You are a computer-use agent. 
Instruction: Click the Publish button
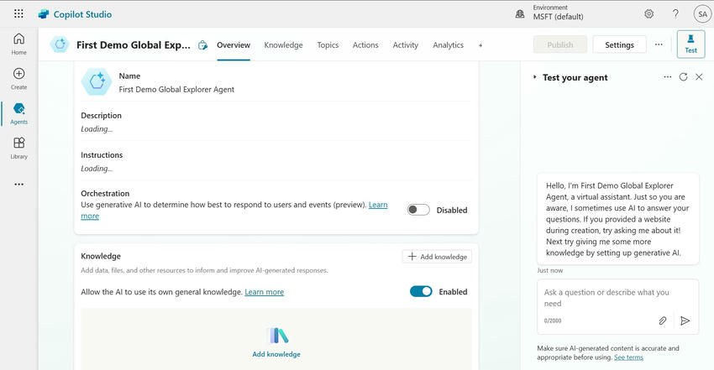coord(560,44)
